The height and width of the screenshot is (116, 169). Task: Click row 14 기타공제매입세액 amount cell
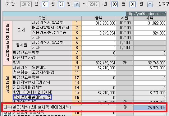click(99, 88)
